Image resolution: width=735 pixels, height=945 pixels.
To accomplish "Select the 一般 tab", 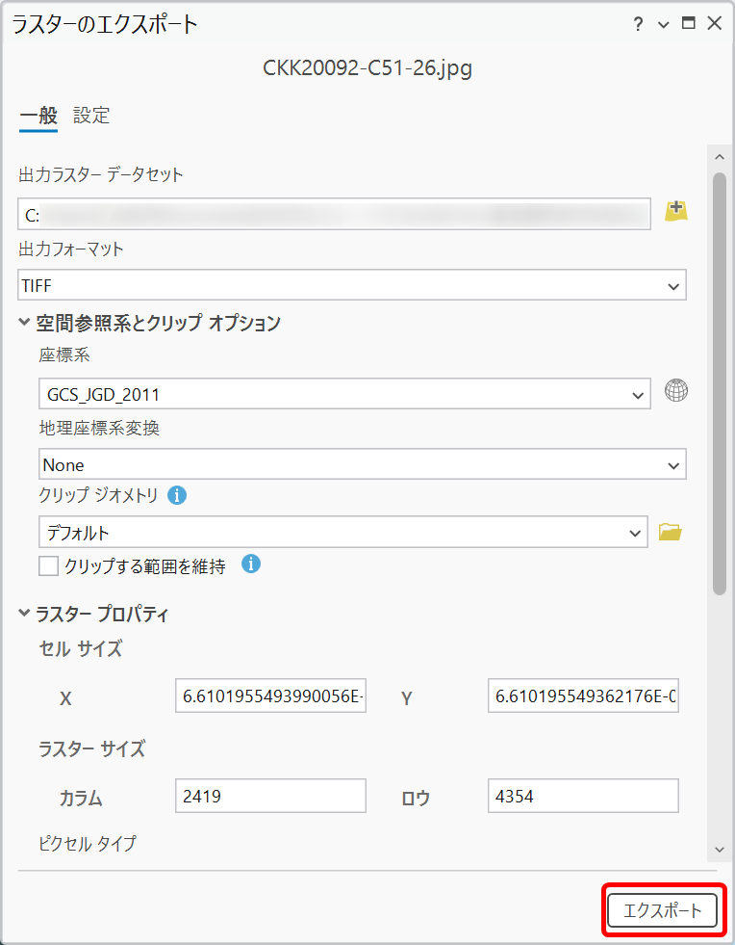I will tap(38, 116).
